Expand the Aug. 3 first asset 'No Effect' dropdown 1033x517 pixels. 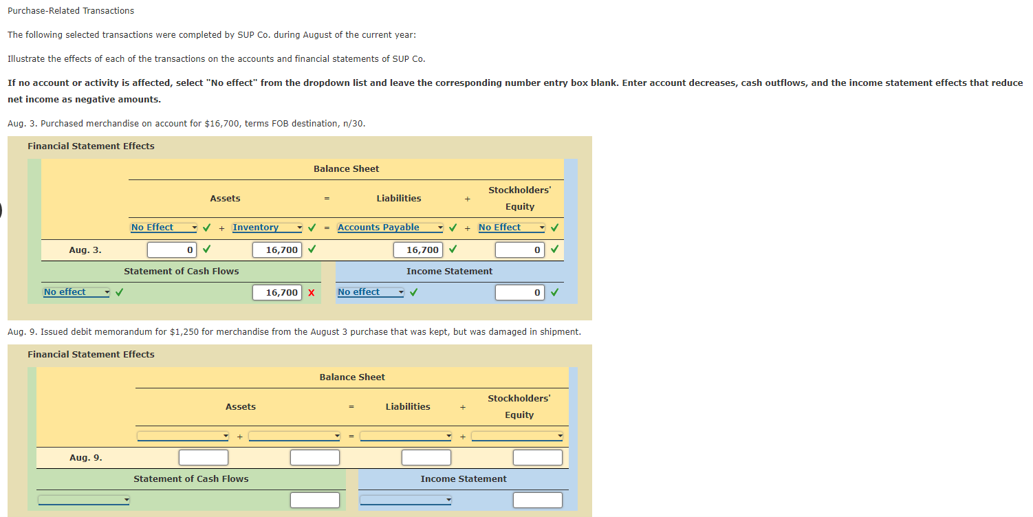(164, 228)
